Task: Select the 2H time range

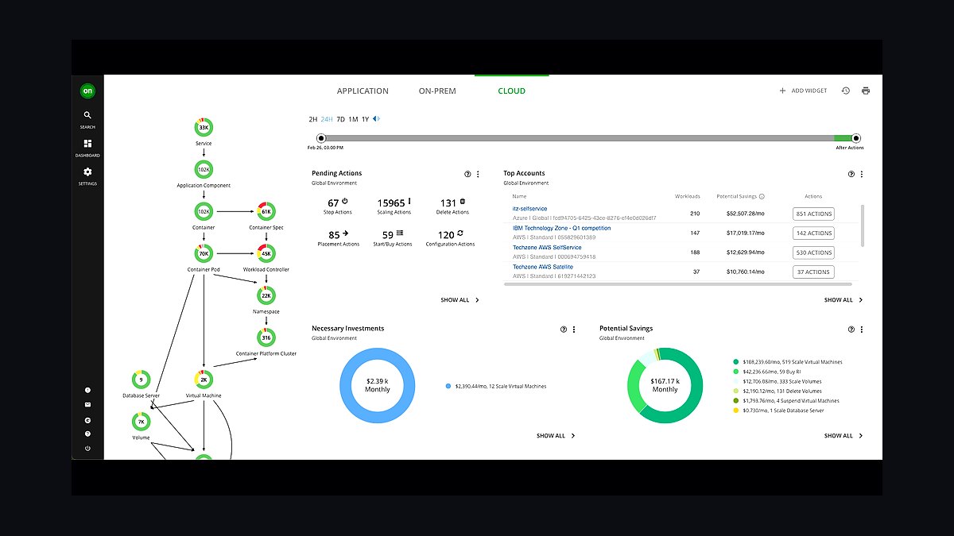Action: (313, 119)
